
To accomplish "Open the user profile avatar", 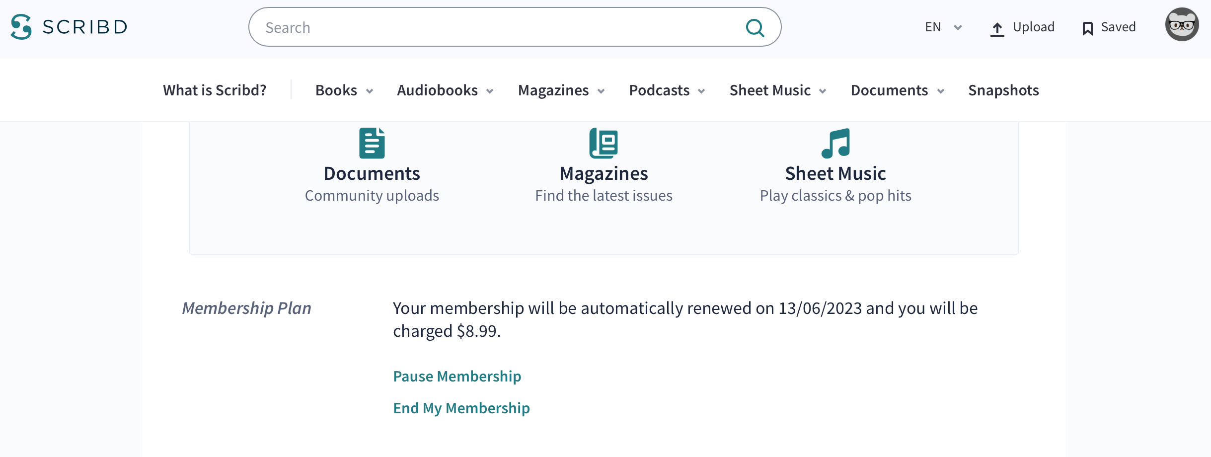I will (1182, 25).
